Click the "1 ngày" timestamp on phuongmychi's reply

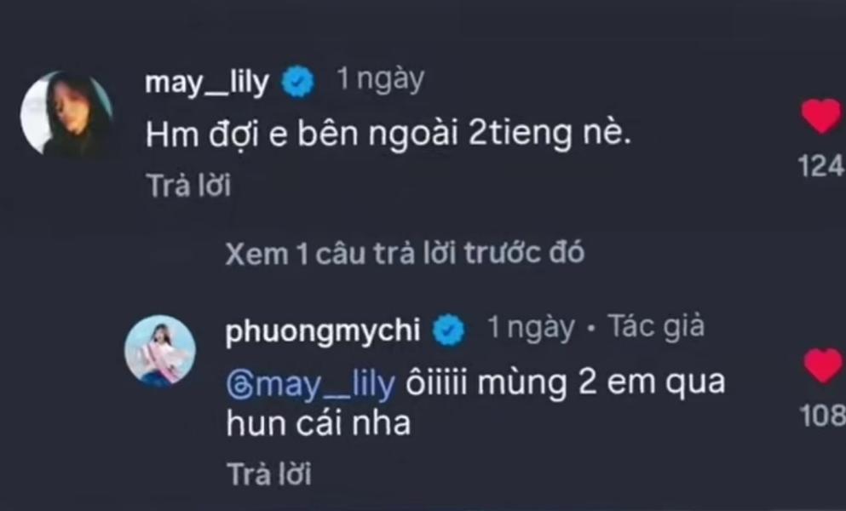(530, 328)
